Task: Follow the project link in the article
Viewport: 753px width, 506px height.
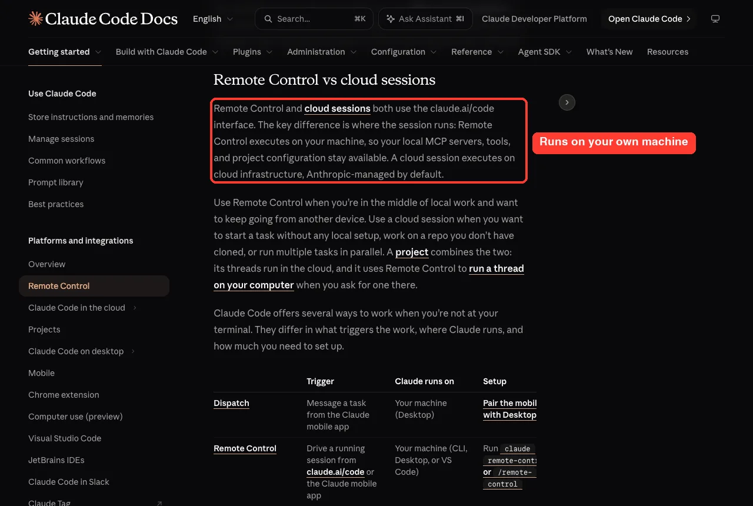Action: (412, 252)
